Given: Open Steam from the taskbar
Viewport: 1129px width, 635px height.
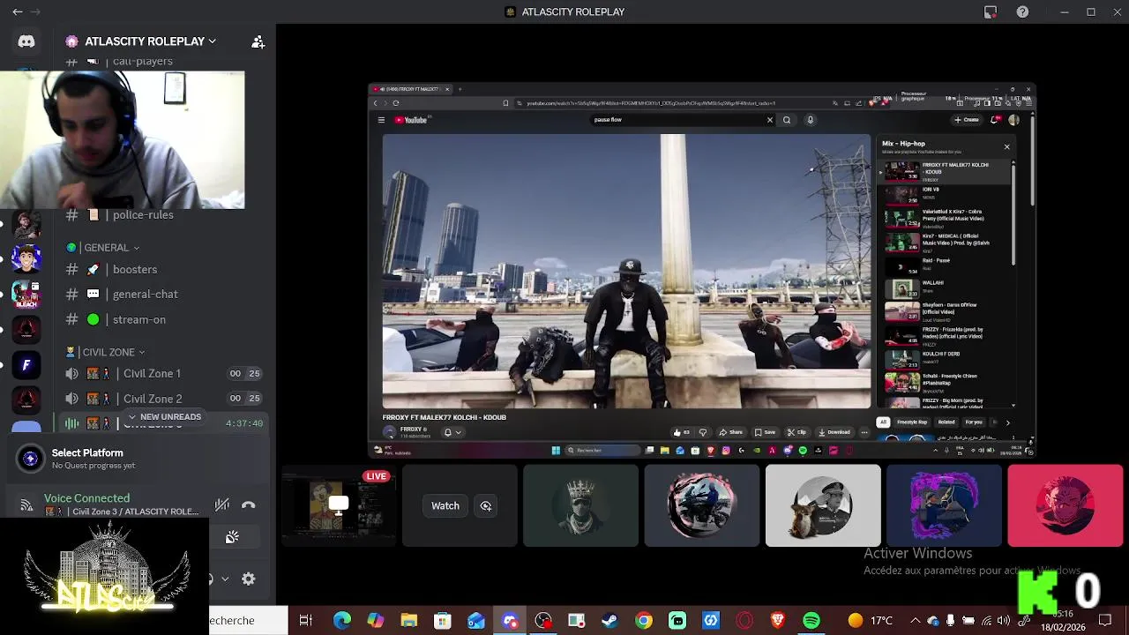Looking at the screenshot, I should [609, 621].
